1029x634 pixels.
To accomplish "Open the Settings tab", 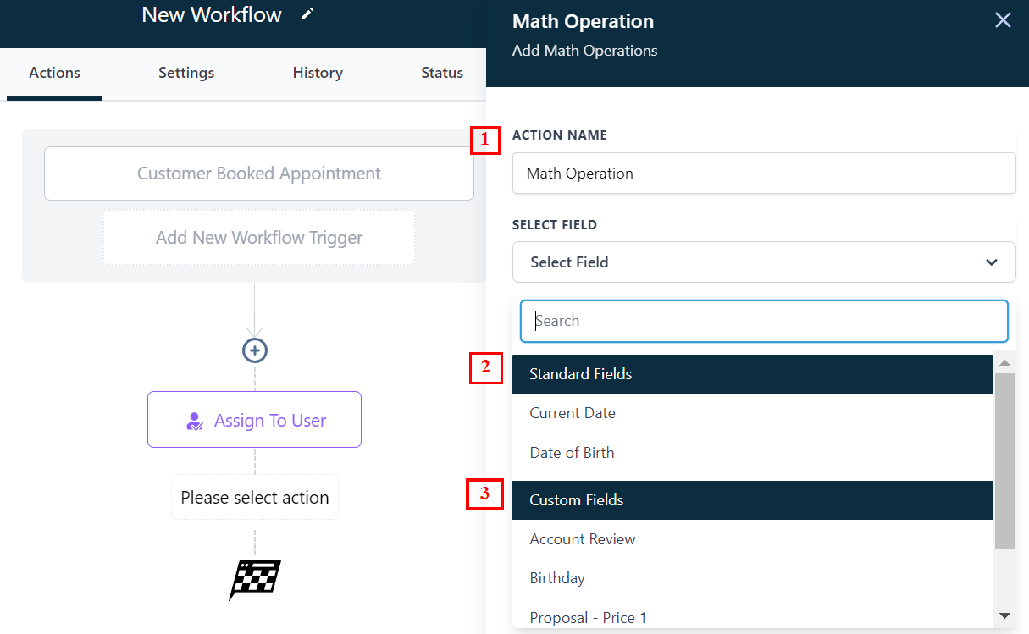I will click(186, 73).
